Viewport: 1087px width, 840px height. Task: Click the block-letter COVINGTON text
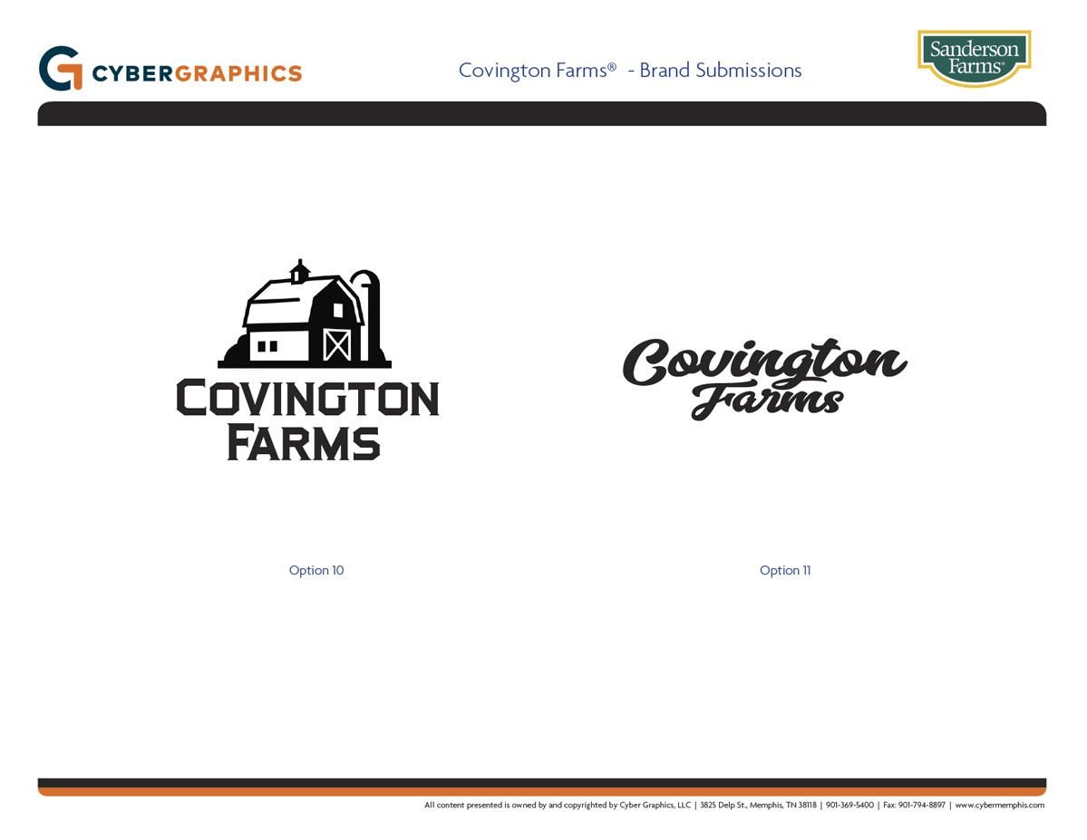point(307,399)
